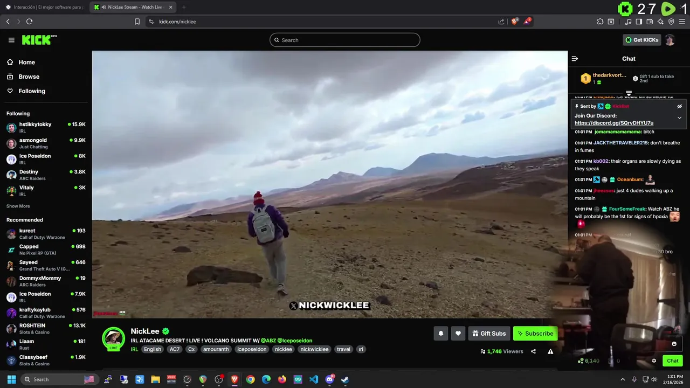Click NickLee channel avatar
The height and width of the screenshot is (388, 690).
113,338
